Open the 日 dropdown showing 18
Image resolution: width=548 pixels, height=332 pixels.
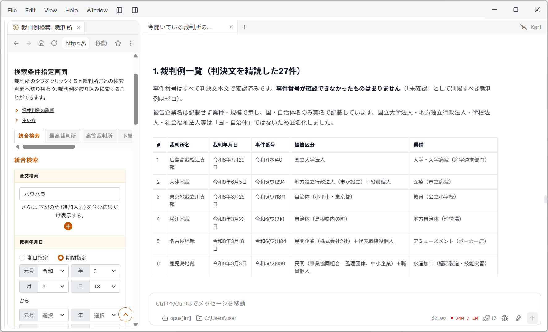105,286
